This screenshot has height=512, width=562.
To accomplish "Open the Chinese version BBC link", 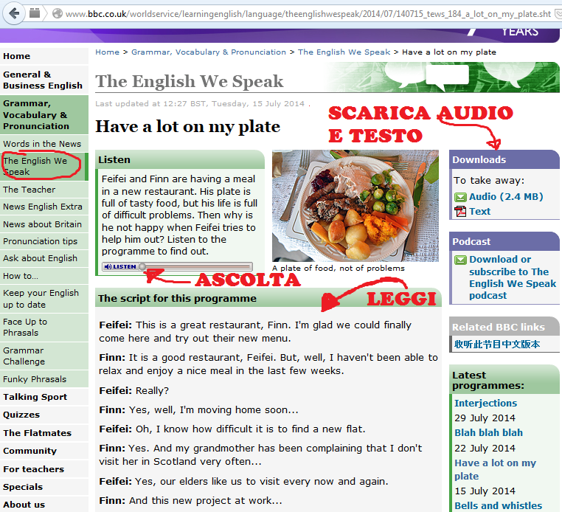I will (x=497, y=345).
